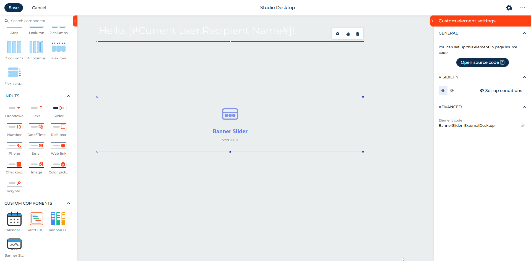
Task: Set element visibility to visible eye icon
Action: point(443,91)
